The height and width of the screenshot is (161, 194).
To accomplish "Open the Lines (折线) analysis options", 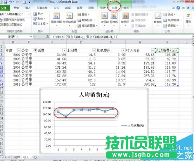I will [169, 14].
